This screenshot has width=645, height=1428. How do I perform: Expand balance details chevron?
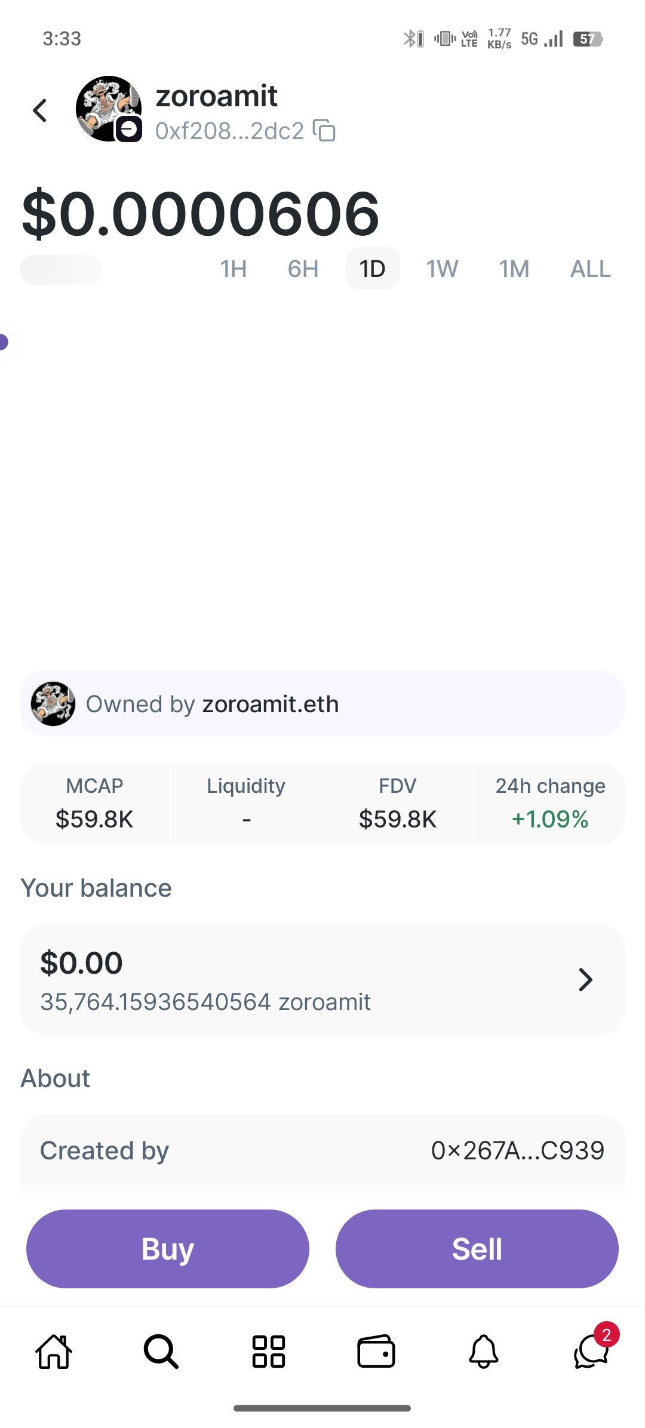point(585,980)
